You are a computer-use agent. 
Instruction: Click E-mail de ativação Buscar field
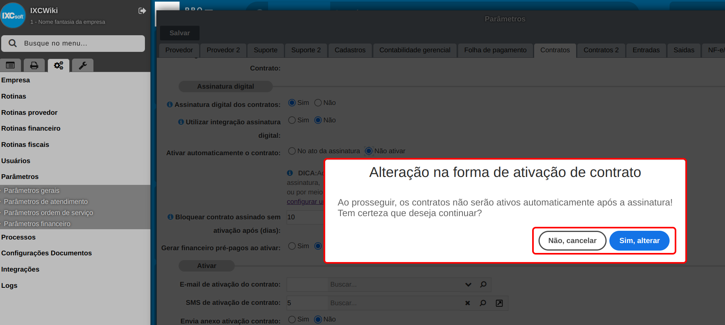[x=394, y=284]
